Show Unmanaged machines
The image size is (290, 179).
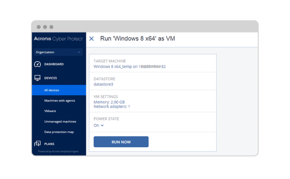click(60, 121)
